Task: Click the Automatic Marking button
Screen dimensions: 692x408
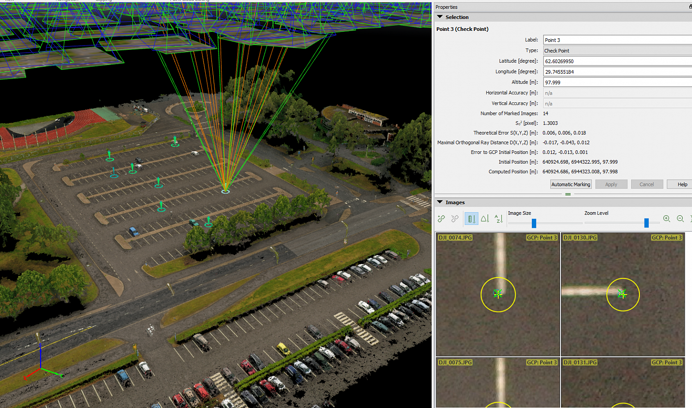Action: pos(571,184)
